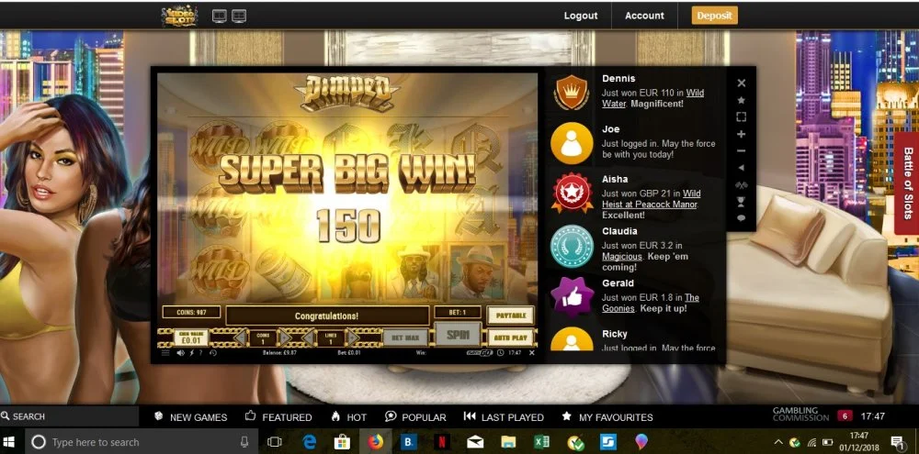This screenshot has width=919, height=454.
Task: Click the Bet Max button
Action: [405, 338]
